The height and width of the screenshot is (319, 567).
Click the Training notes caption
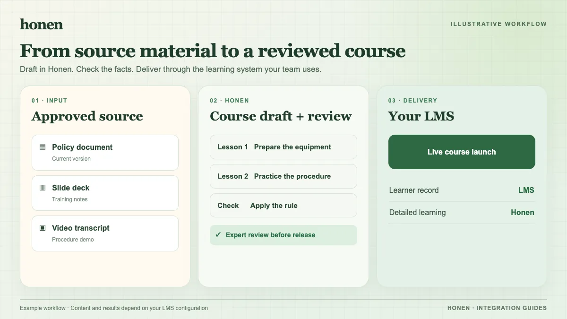(x=70, y=199)
